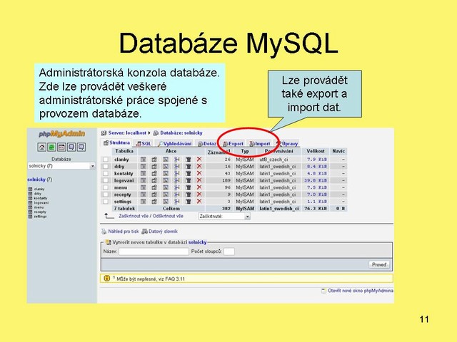Empty the menu table with trash icon
Image resolution: width=457 pixels, height=342 pixels.
coord(189,187)
